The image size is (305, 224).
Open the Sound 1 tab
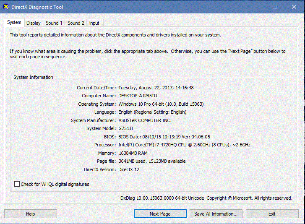54,23
